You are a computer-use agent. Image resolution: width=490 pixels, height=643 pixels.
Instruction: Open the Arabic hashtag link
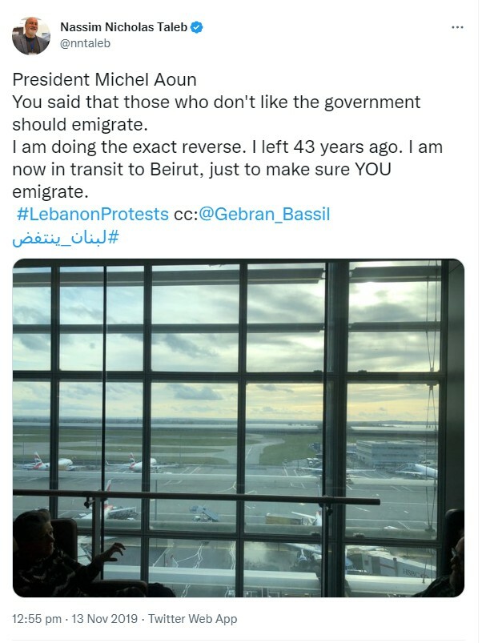coord(66,238)
